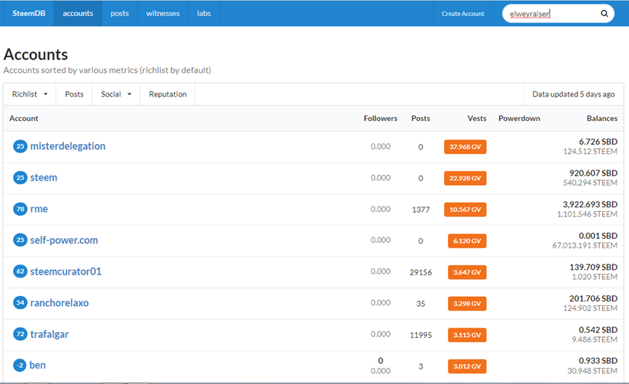Click the Account column header

point(24,119)
